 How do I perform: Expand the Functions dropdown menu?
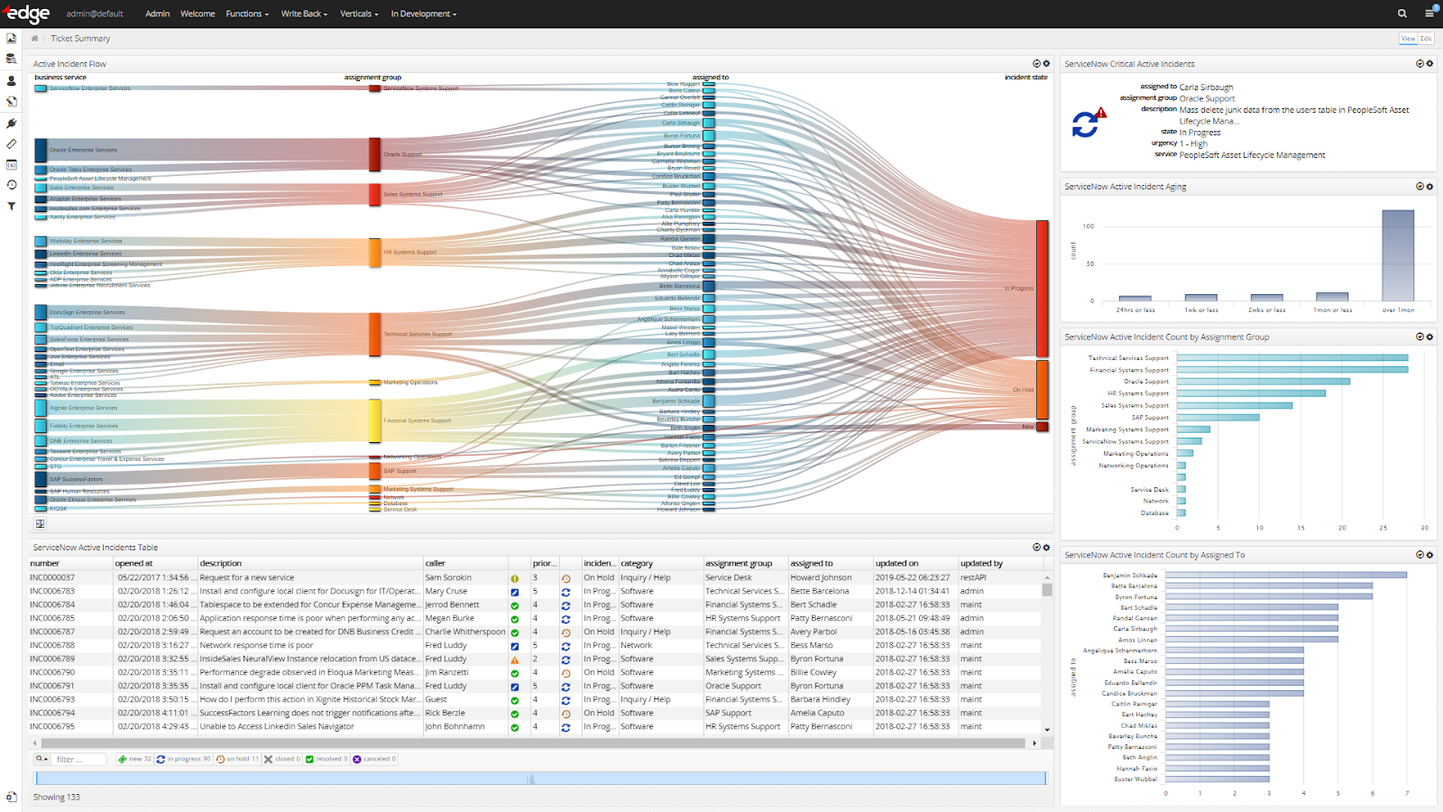pos(247,14)
